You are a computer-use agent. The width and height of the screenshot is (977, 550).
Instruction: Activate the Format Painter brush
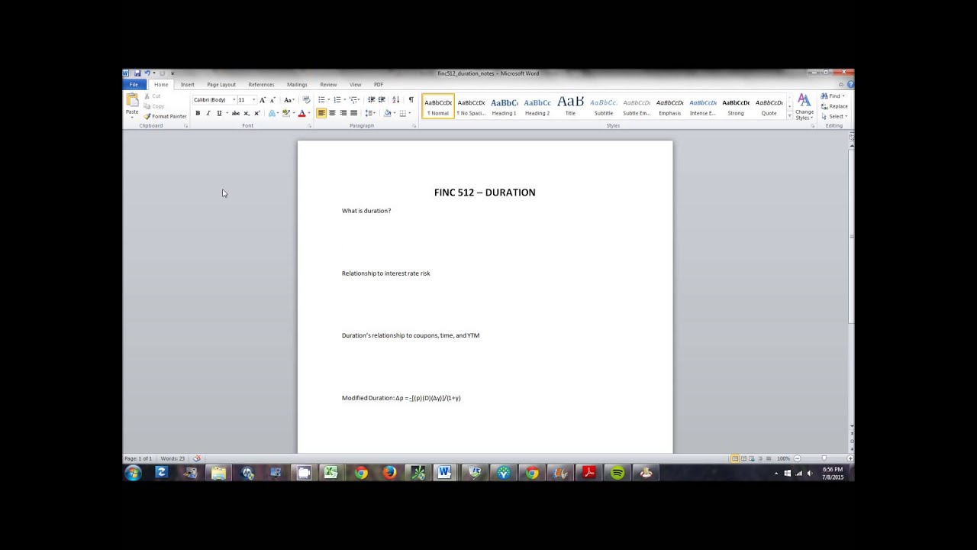click(x=165, y=116)
